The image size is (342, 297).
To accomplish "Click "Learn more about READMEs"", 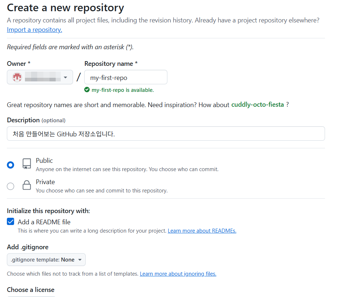I will point(202,230).
